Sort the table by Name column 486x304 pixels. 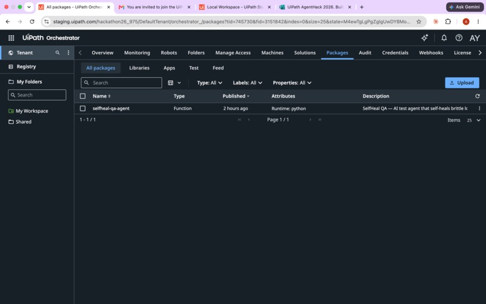101,96
